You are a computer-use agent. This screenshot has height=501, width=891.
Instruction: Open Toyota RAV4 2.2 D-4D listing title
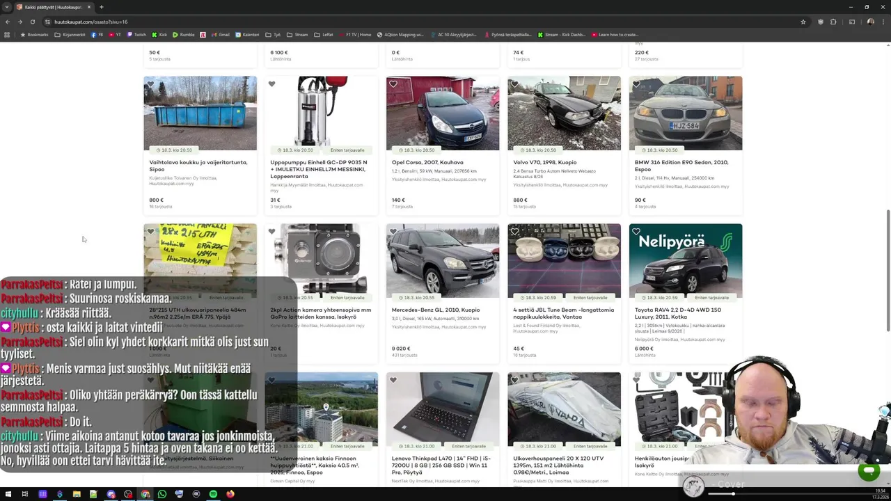point(678,313)
